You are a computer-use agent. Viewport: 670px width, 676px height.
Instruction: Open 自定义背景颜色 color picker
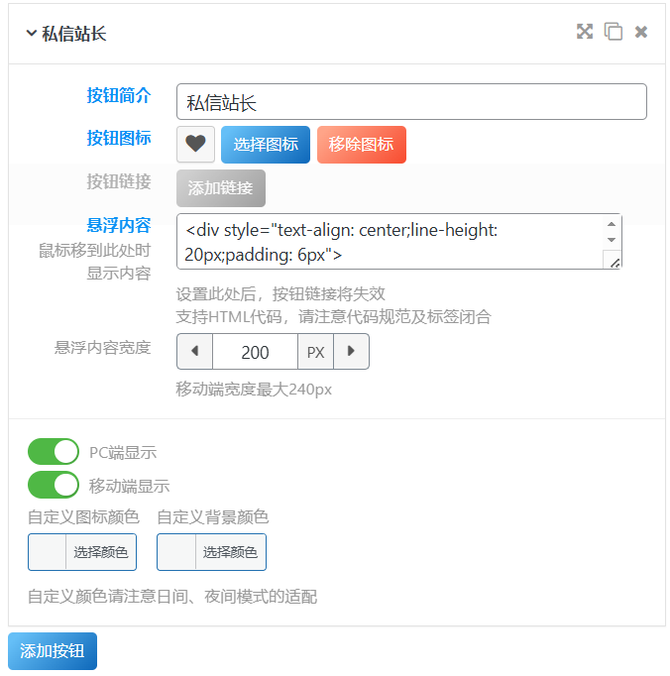pos(212,552)
